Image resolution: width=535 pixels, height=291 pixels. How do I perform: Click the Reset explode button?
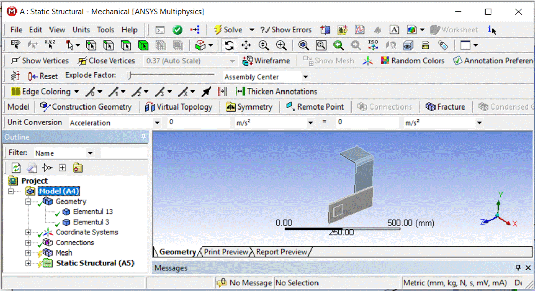(43, 76)
